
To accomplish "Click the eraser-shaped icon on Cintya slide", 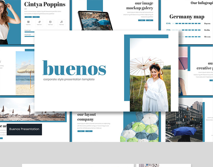I will [39, 22].
